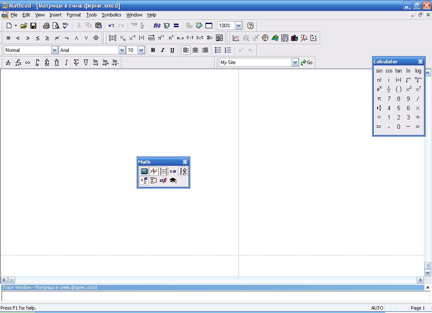Click the not-equal Boolean operator icon
This screenshot has height=313, width=432.
click(x=57, y=38)
